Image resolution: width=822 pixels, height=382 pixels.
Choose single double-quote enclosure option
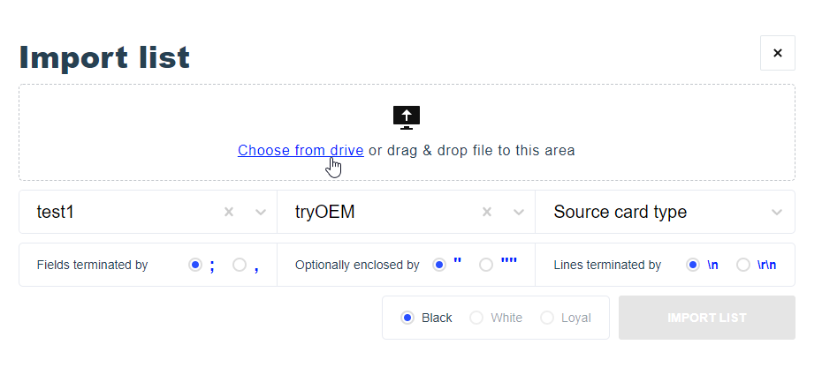click(x=438, y=265)
